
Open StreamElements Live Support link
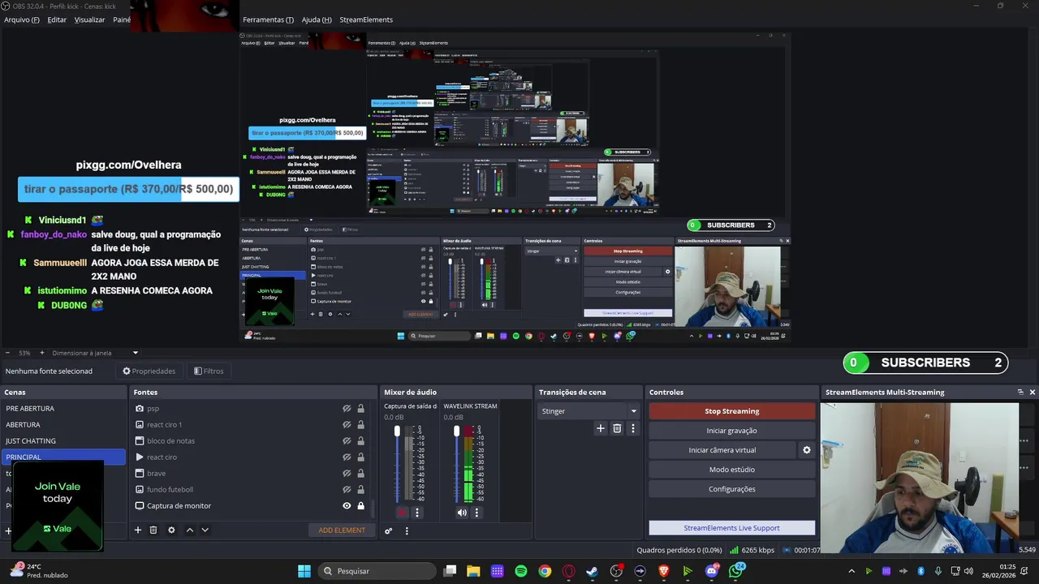(732, 528)
